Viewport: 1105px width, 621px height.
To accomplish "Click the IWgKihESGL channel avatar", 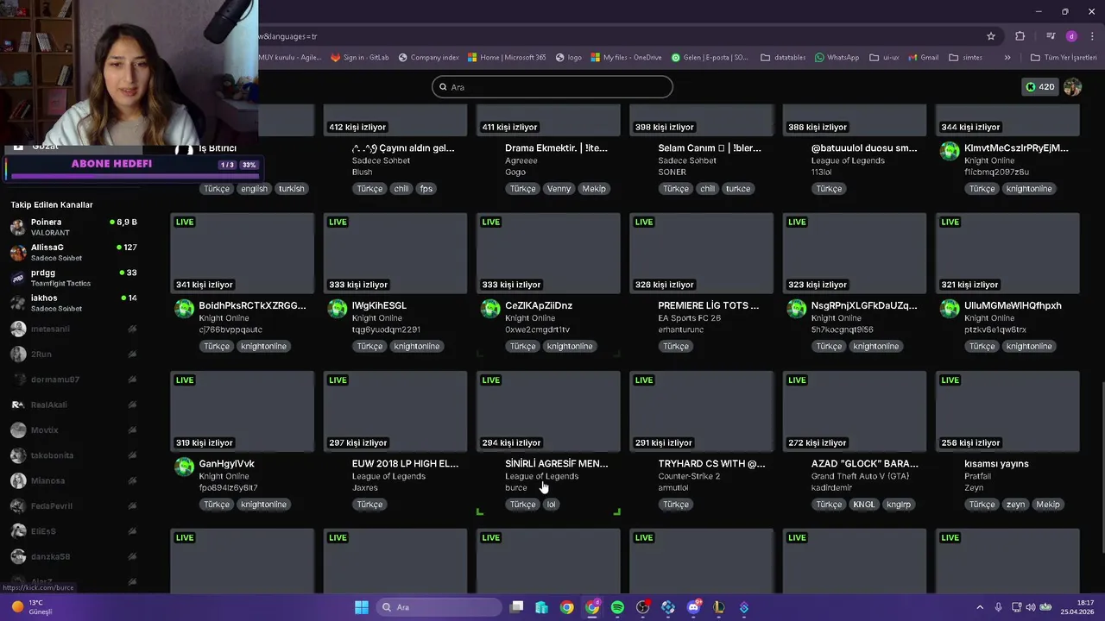I will coord(338,309).
